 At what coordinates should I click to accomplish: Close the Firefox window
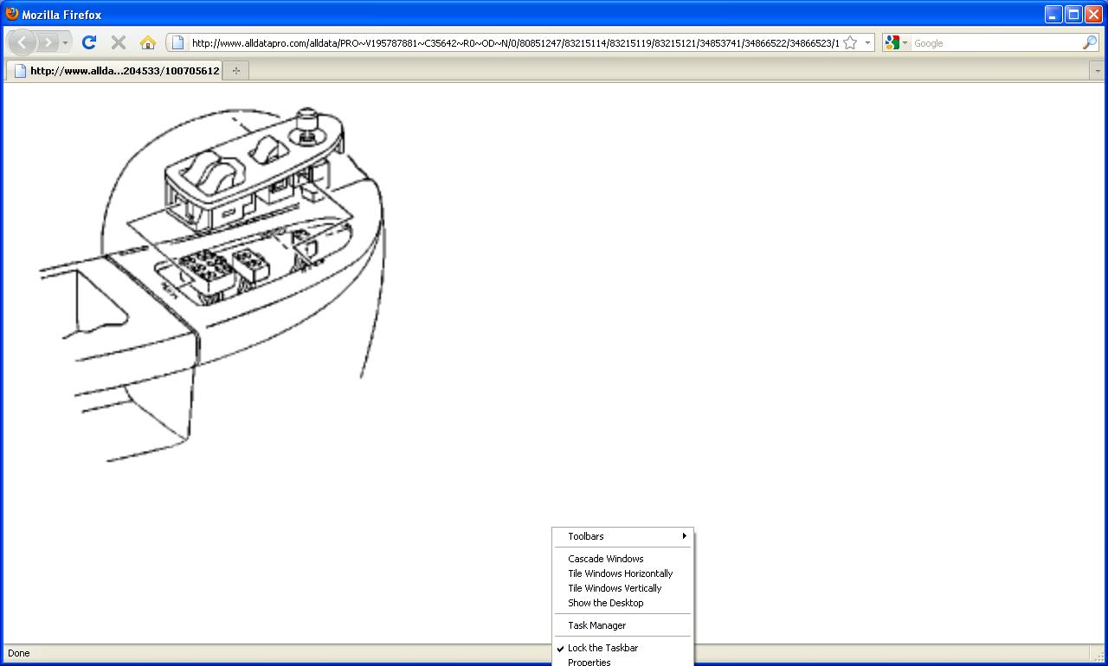[1093, 14]
